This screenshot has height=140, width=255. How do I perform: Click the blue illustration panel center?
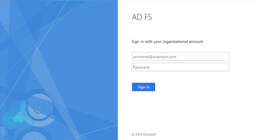59,70
